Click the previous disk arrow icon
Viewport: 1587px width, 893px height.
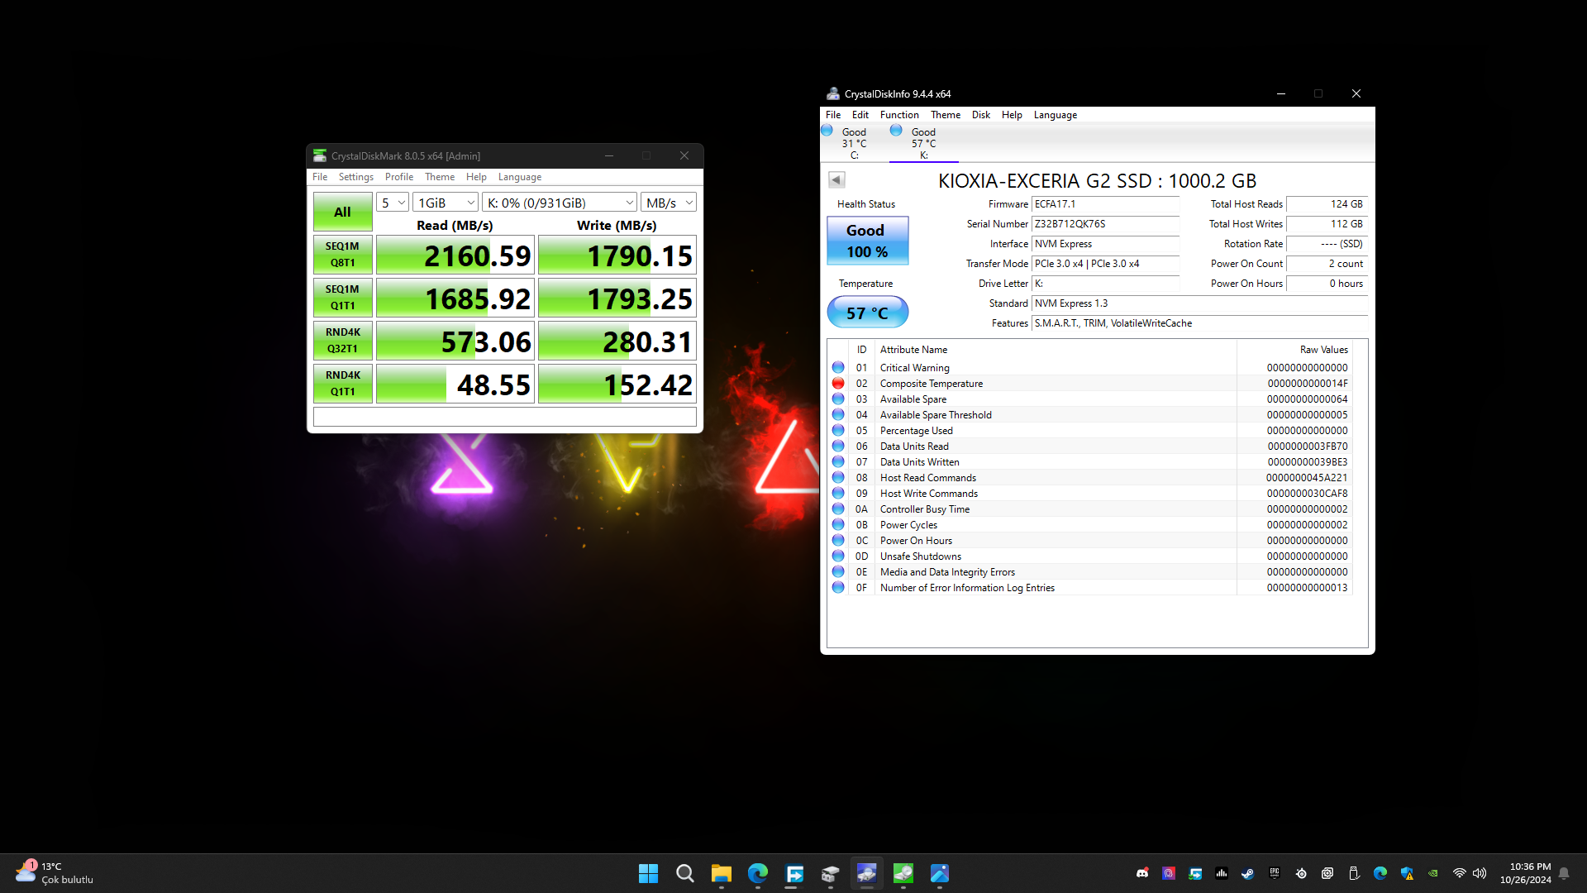[x=836, y=179]
